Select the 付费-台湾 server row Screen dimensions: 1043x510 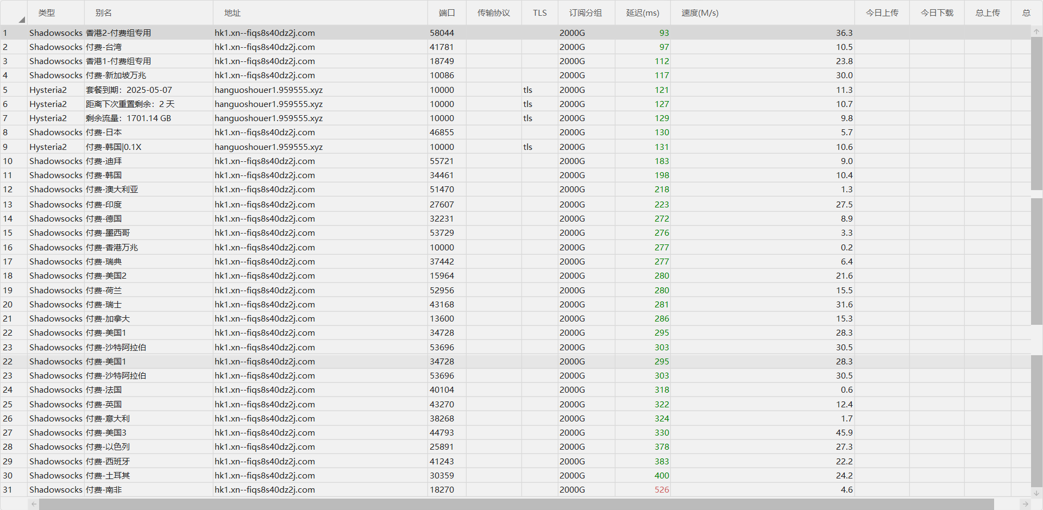pos(515,47)
